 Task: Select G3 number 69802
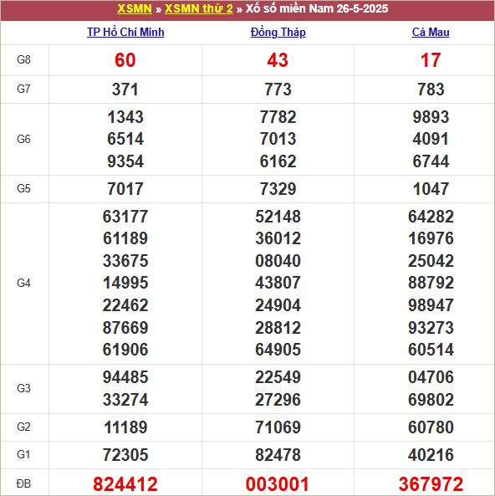tap(431, 400)
